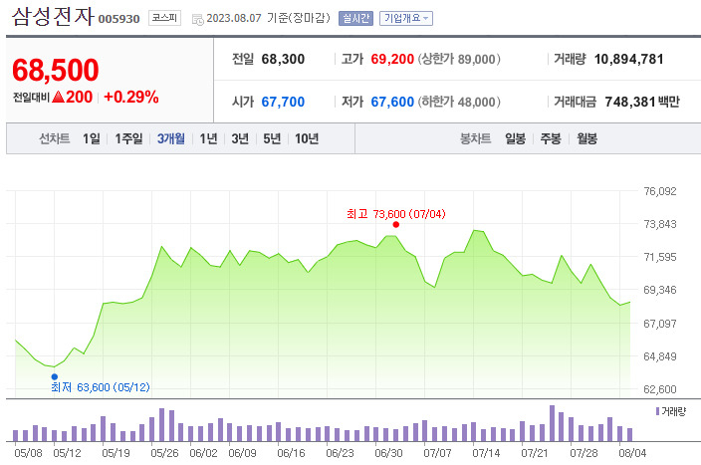701x465 pixels.
Task: Click the 최고 73,600 (07/04) label
Action: coord(396,214)
